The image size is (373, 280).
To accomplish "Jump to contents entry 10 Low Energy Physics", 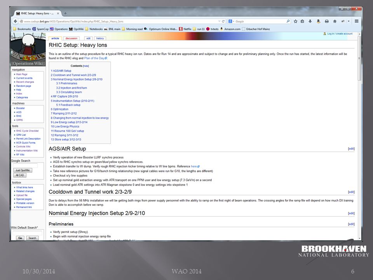I will (x=65, y=126).
